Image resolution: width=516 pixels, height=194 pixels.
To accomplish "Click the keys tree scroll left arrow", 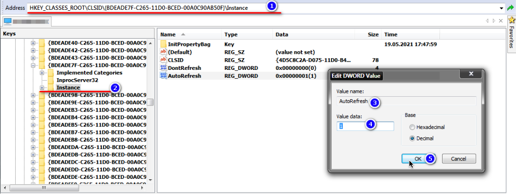I will [x=4, y=188].
